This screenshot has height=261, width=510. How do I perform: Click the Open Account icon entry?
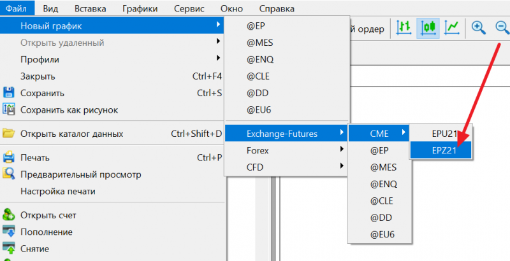pos(9,215)
